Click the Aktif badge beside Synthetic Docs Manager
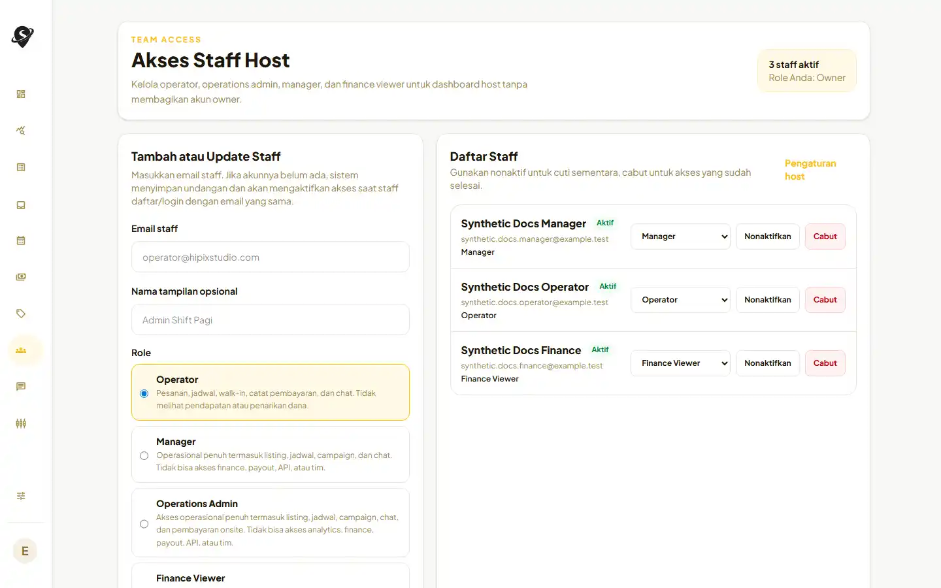This screenshot has height=588, width=941. coord(605,223)
